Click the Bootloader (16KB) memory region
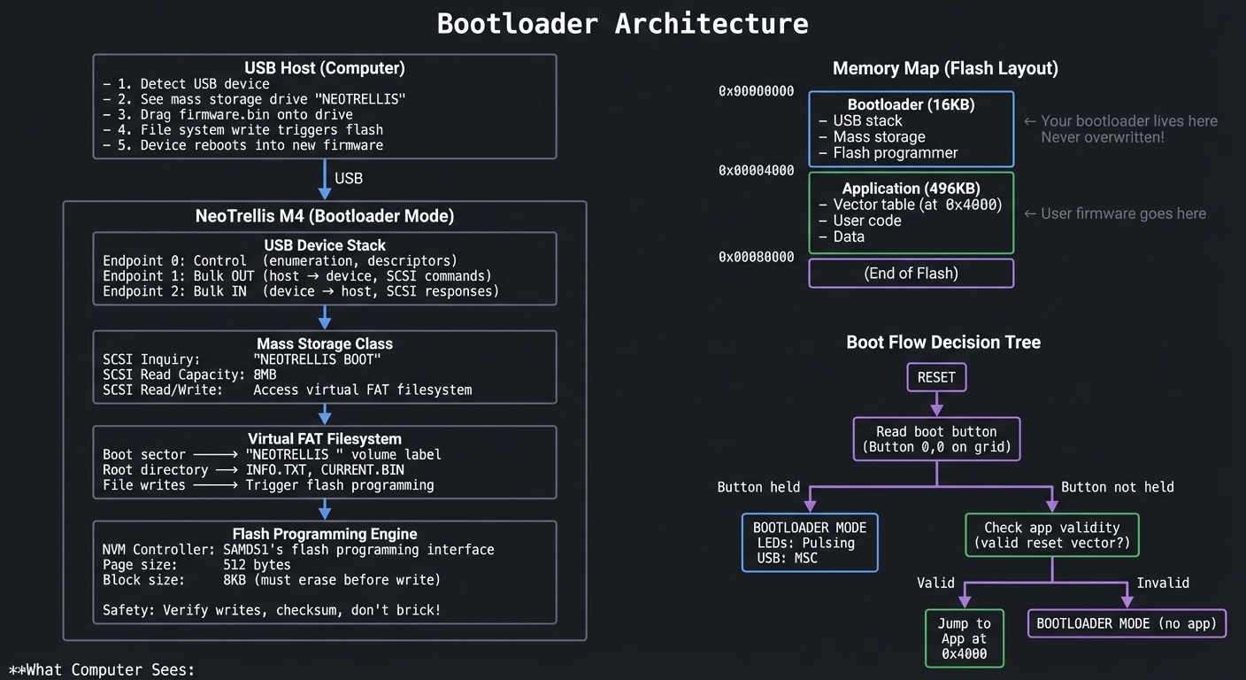This screenshot has height=680, width=1246. tap(911, 128)
